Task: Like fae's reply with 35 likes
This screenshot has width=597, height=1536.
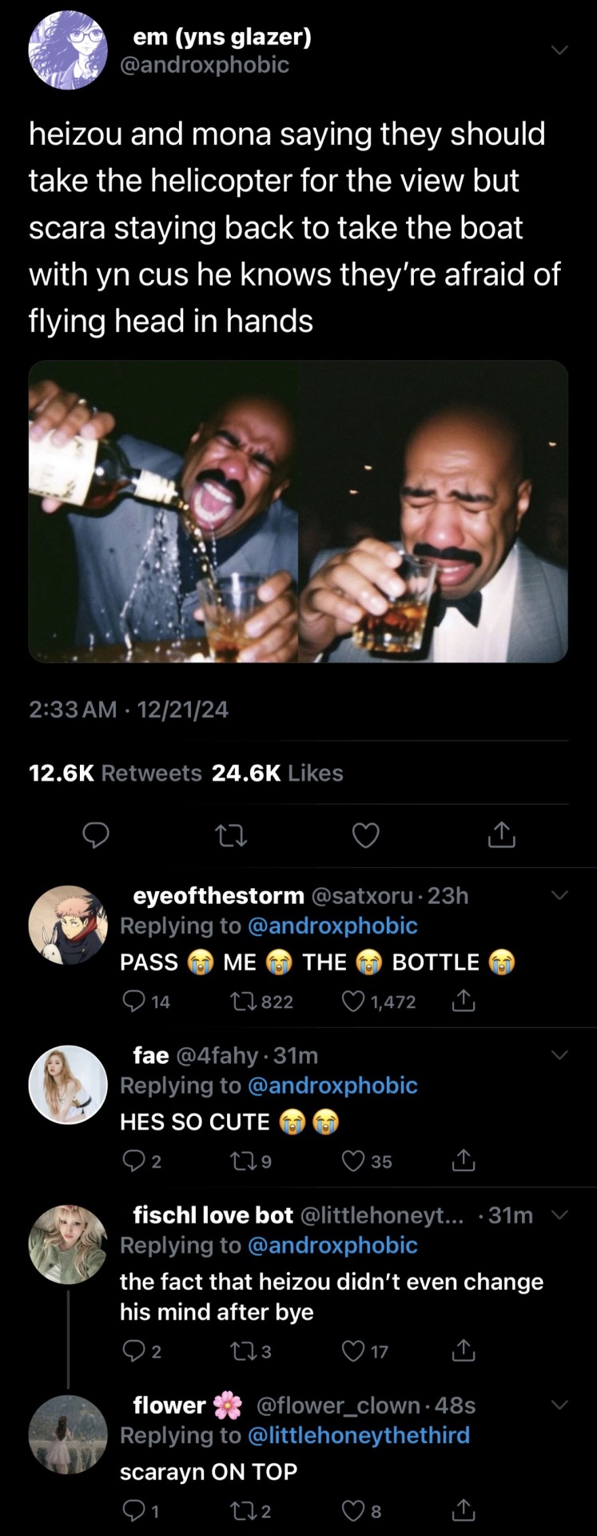Action: (354, 1161)
